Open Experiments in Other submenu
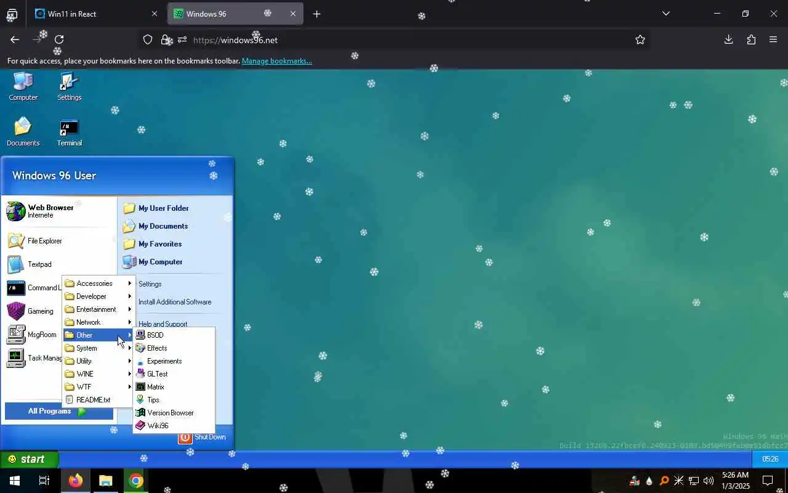 pyautogui.click(x=174, y=361)
